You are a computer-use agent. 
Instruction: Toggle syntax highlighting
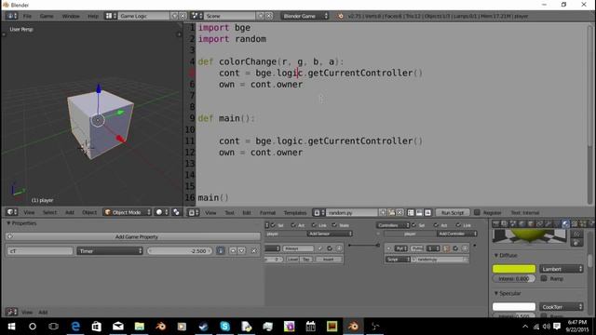click(x=427, y=213)
